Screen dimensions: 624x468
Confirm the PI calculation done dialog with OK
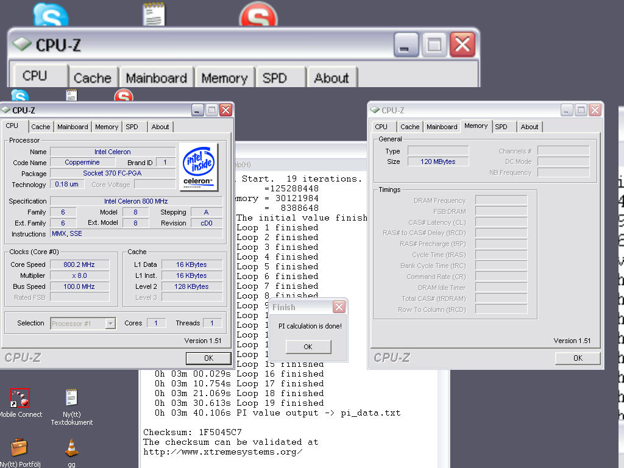tap(308, 347)
